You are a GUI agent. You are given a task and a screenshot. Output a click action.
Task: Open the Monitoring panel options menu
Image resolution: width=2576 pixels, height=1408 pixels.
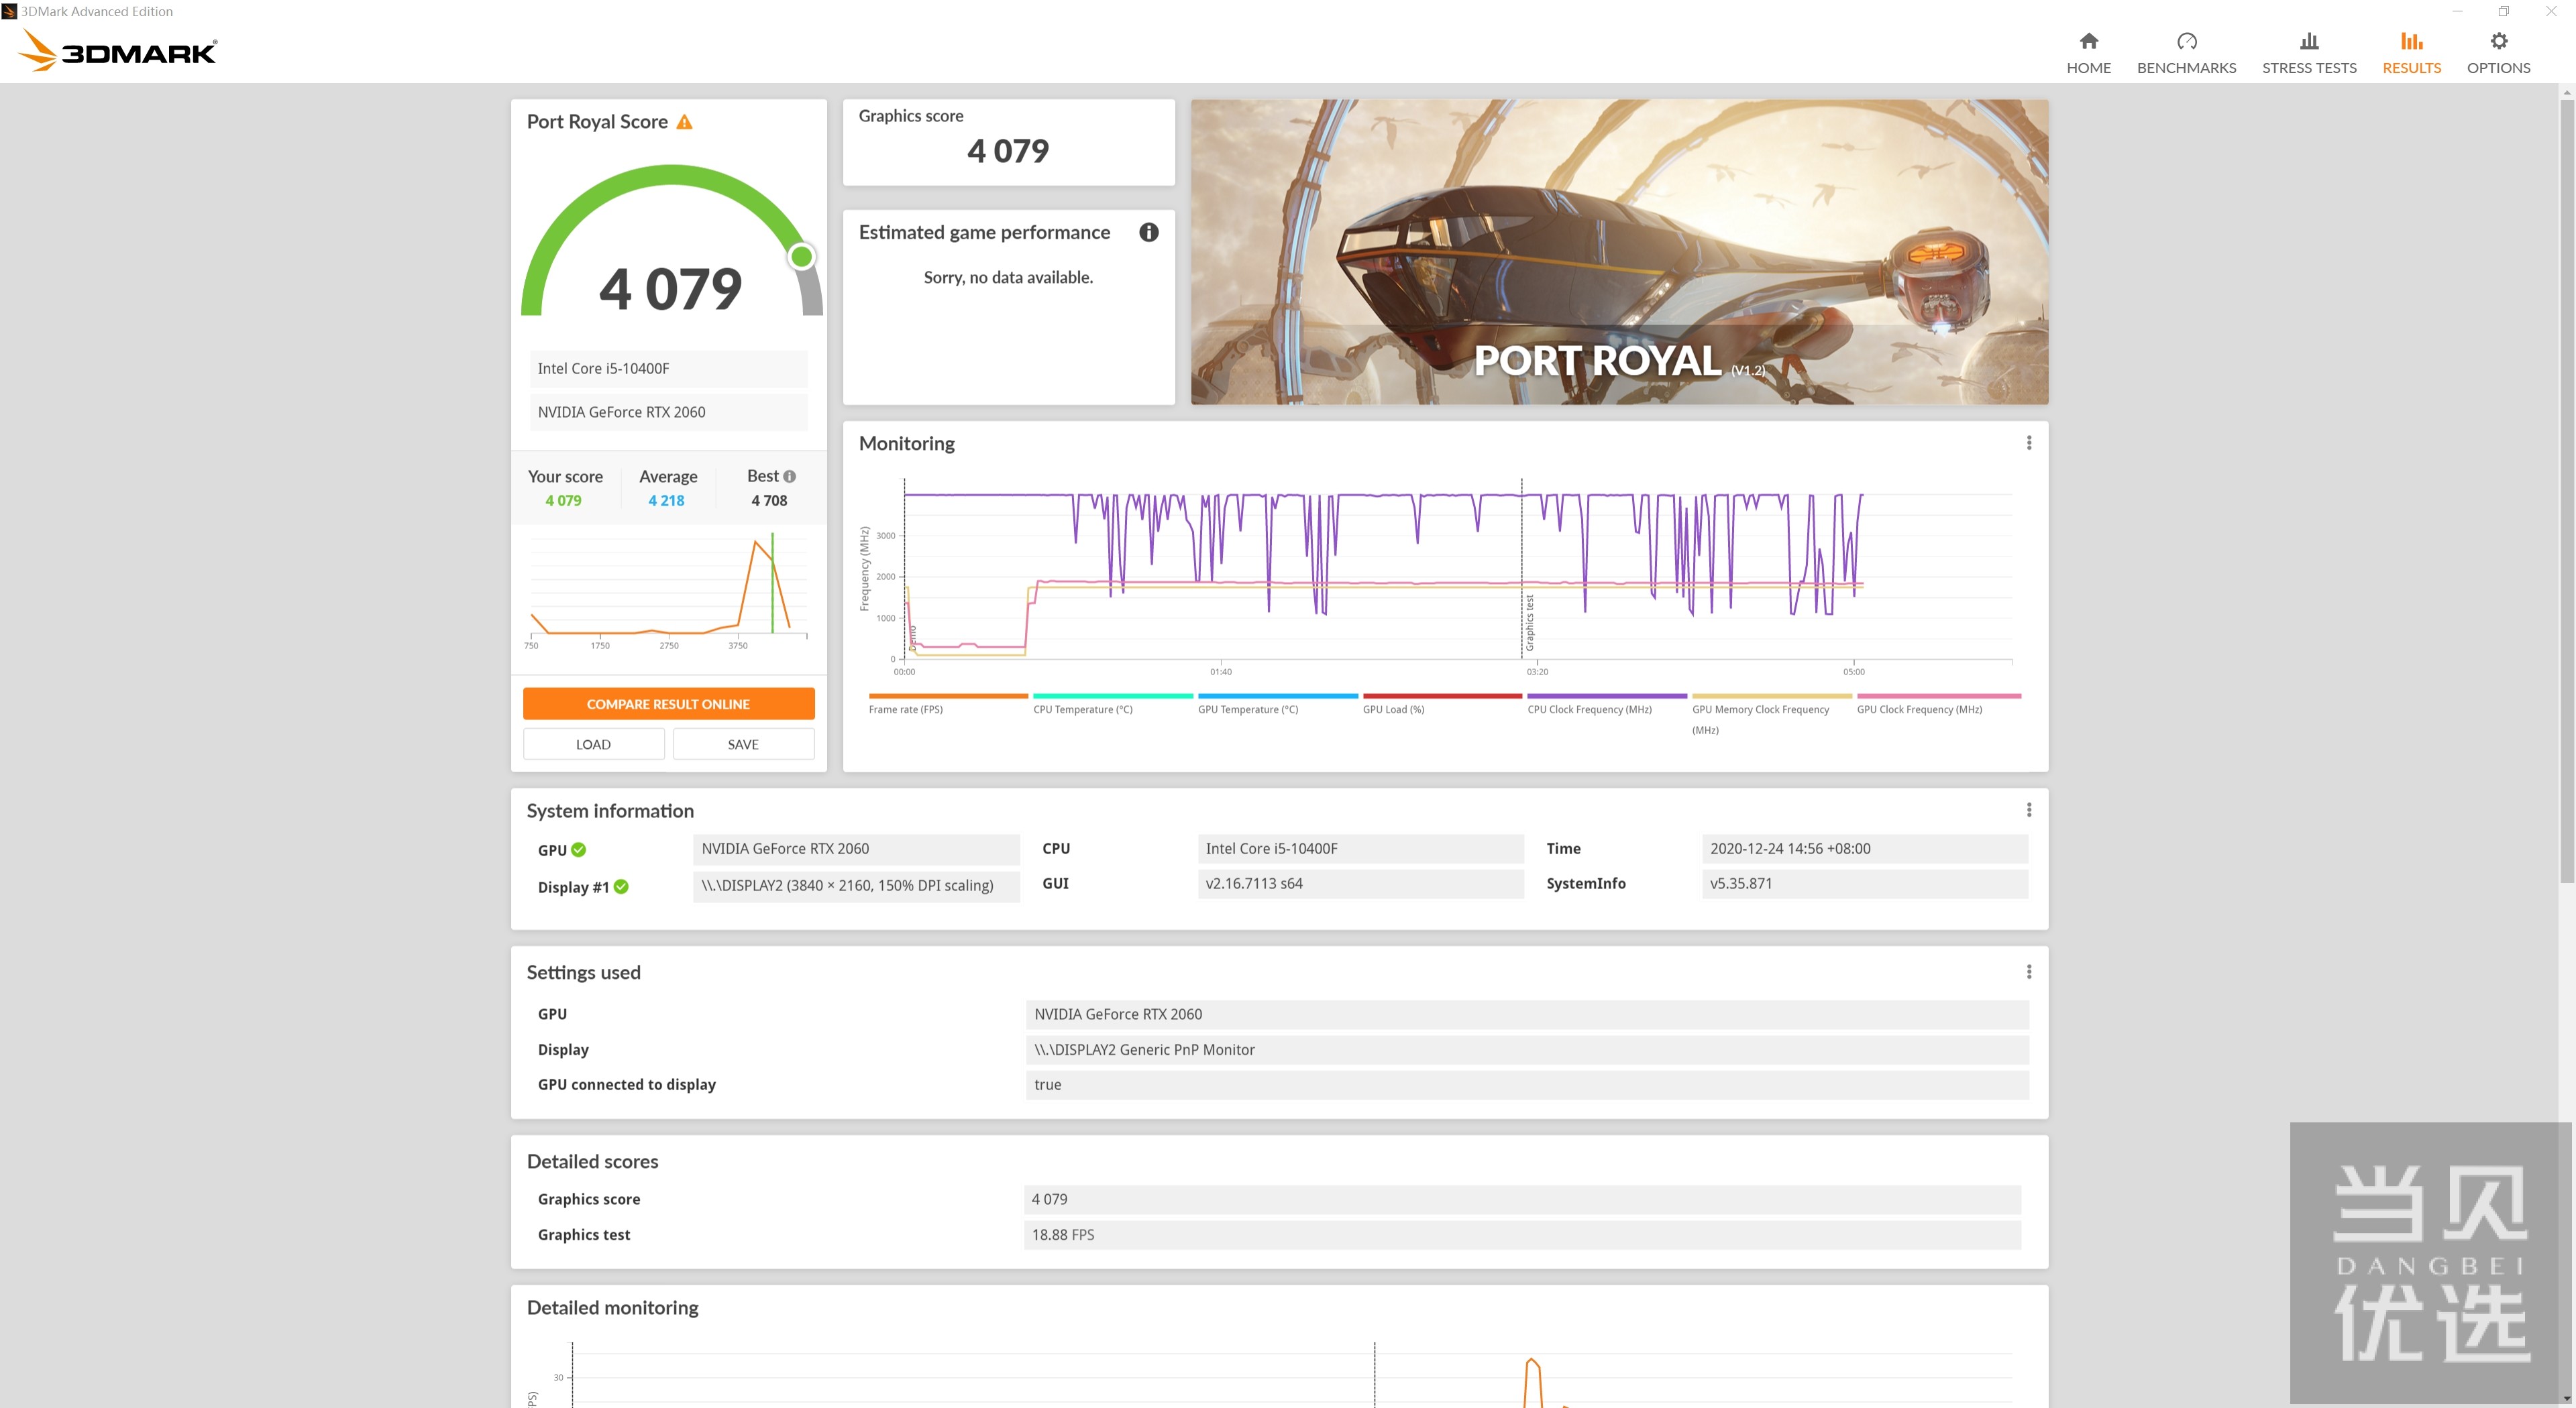click(x=2028, y=443)
